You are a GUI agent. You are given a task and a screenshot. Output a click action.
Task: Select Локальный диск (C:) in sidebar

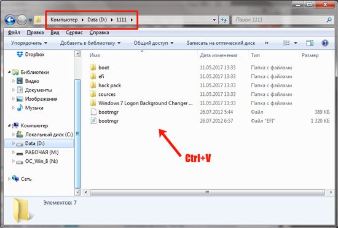coord(45,135)
